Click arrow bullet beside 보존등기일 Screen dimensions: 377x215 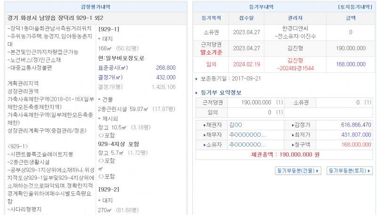[197, 78]
